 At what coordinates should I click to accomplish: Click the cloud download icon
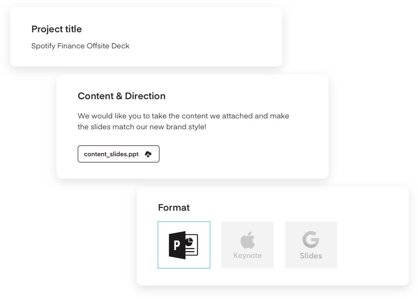(x=148, y=154)
